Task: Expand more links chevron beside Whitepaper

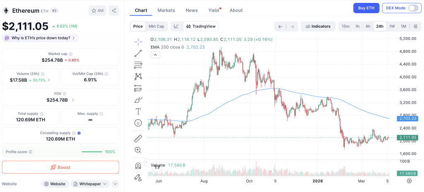Action: coord(115,184)
